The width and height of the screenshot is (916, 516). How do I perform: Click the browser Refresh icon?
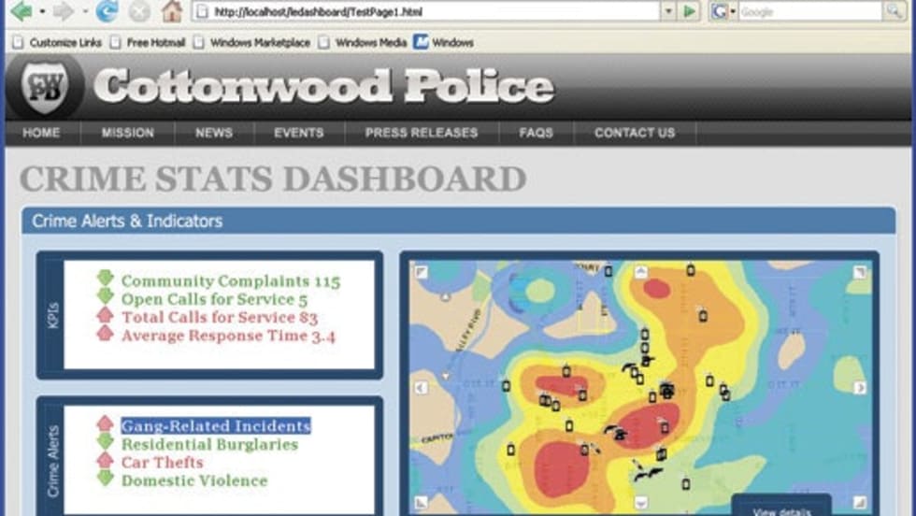[x=107, y=12]
